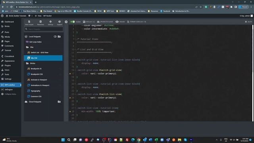Screen dimensions: 254x143
Task: Click Collapse menu in admin sidebar
Action: tap(11, 94)
